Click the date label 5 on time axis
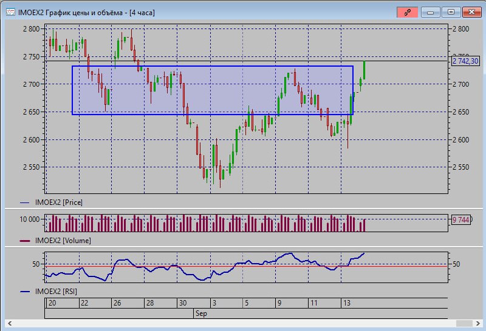This screenshot has width=486, height=331. point(247,303)
